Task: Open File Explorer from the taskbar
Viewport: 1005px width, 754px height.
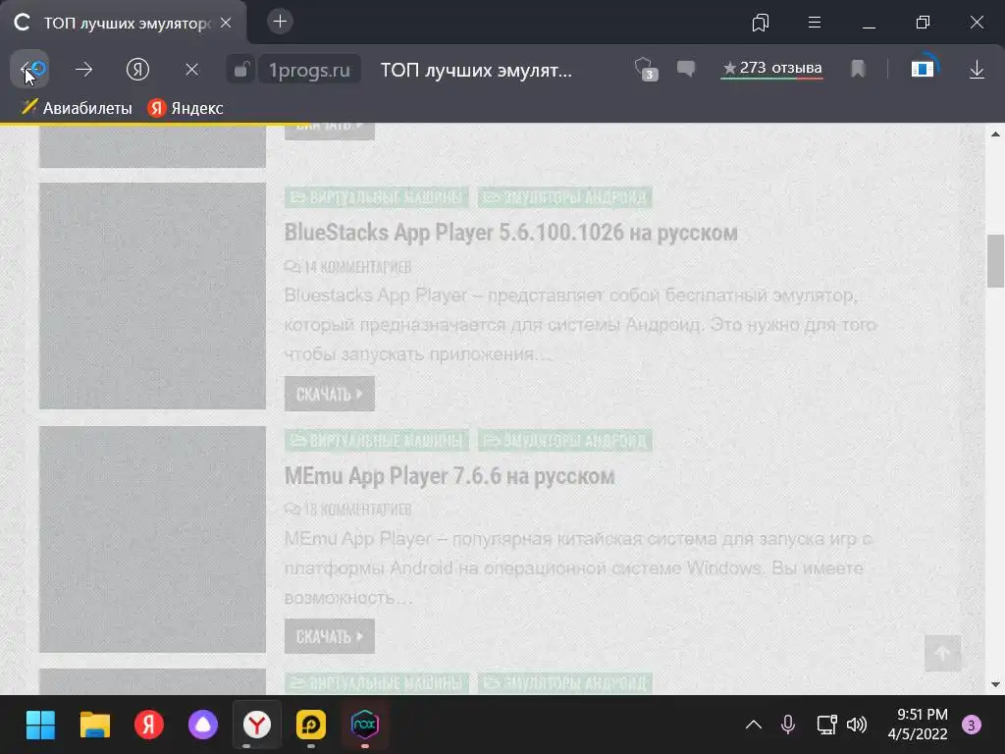Action: [x=95, y=726]
